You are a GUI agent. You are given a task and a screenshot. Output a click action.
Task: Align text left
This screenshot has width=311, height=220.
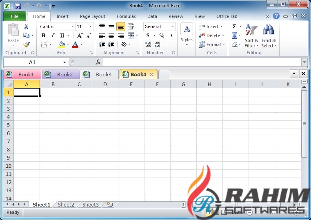point(102,36)
